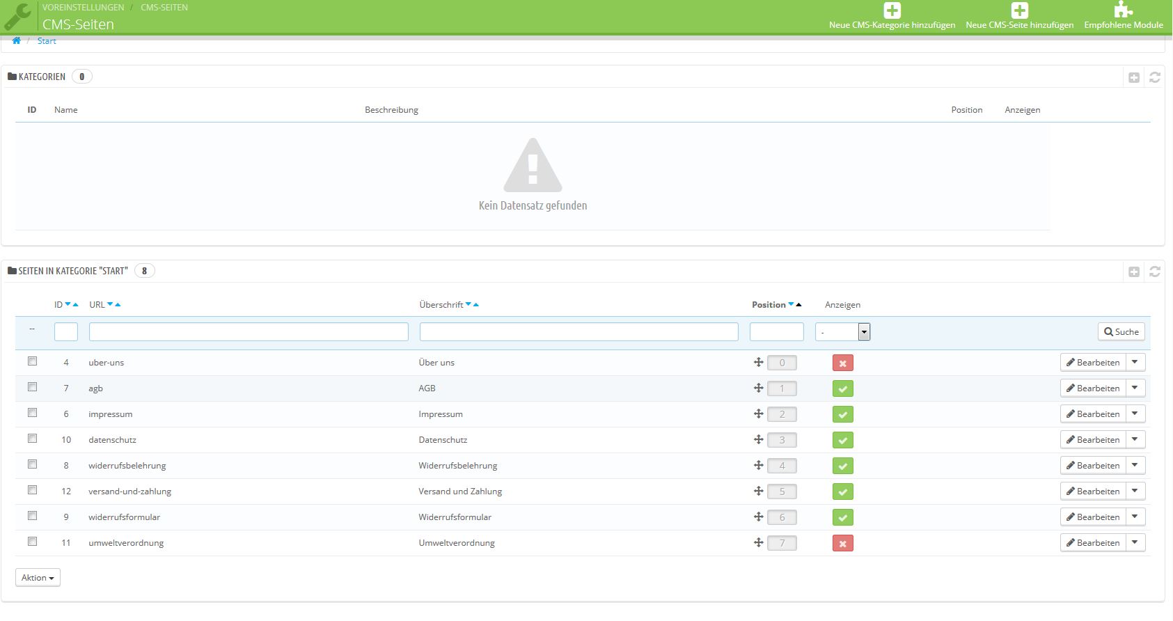Click move handle for agb row
Viewport: 1173px width, 621px height.
[x=759, y=388]
